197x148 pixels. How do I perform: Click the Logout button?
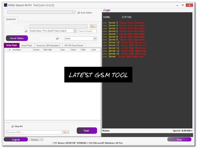click(16, 140)
